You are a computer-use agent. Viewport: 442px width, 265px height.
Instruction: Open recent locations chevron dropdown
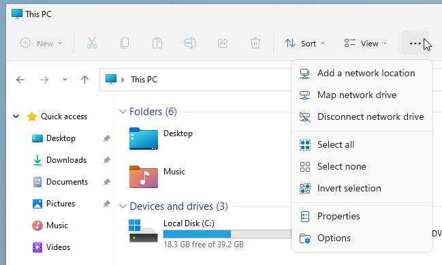click(65, 80)
